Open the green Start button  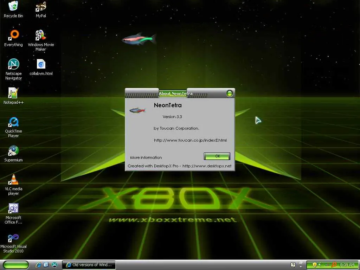tap(16, 265)
